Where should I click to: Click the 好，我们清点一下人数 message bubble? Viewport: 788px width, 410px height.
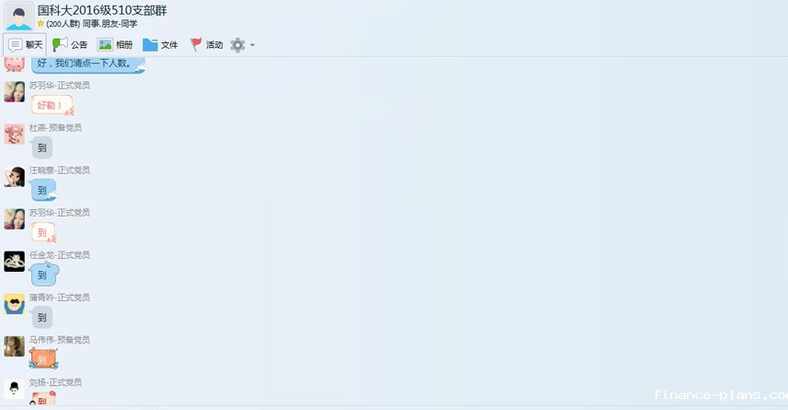point(88,64)
